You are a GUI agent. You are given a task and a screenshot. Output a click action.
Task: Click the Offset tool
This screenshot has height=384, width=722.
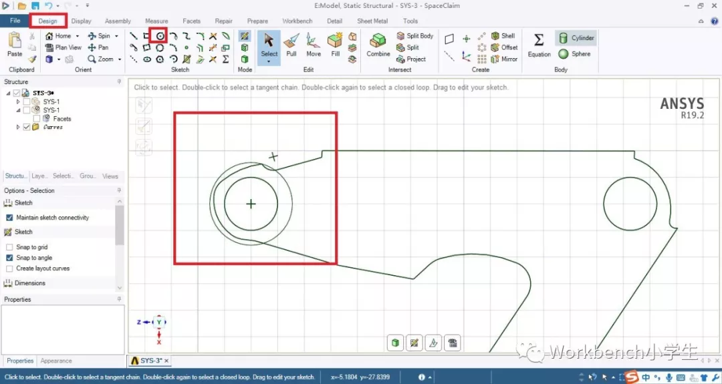(x=504, y=47)
